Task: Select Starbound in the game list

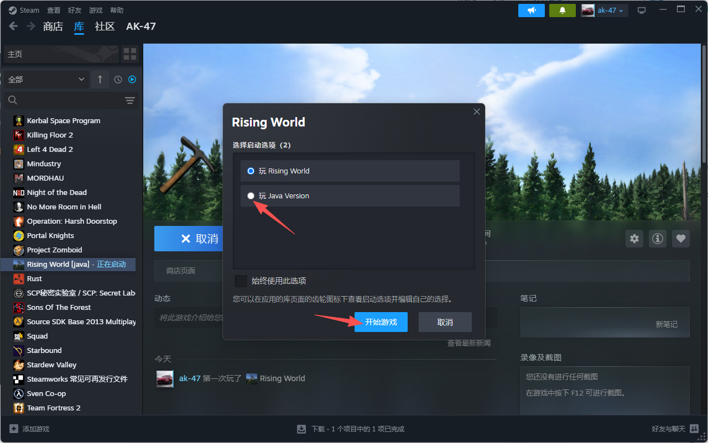Action: pos(44,350)
